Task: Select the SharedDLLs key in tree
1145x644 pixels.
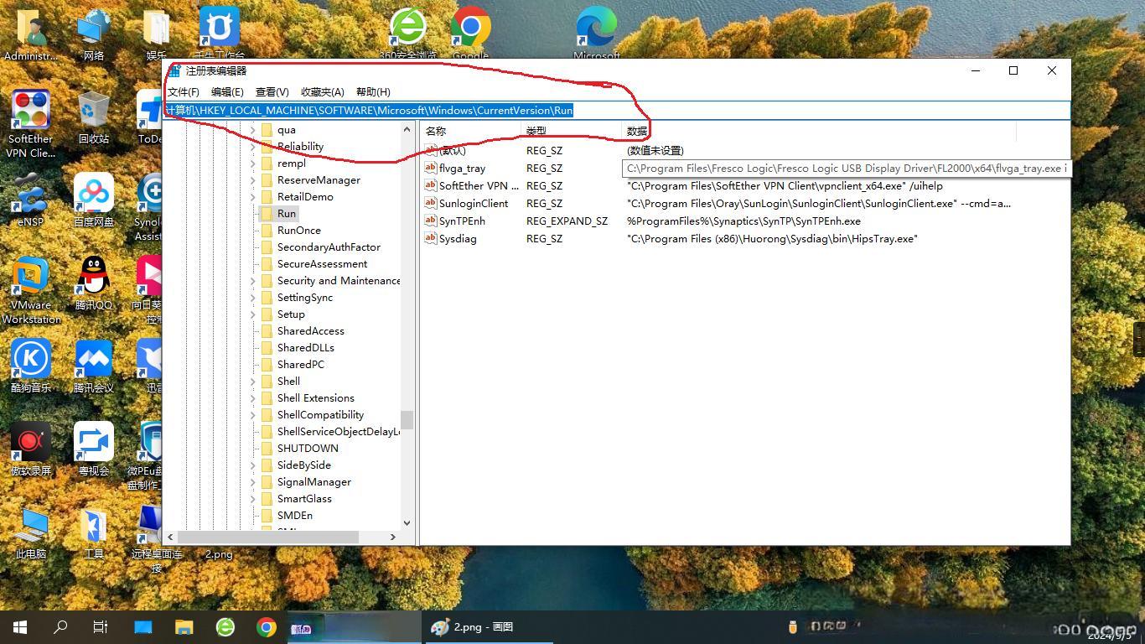Action: [306, 348]
